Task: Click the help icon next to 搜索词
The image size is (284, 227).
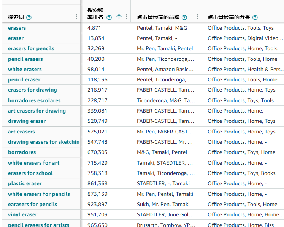Action: coord(29,17)
